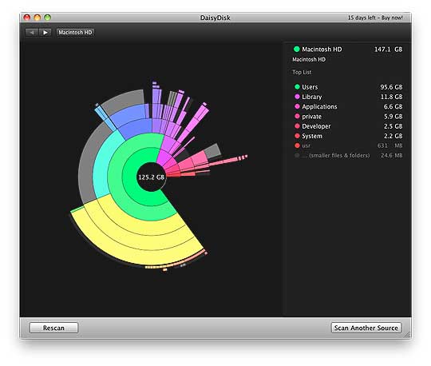Select Library in the Top List
This screenshot has width=431, height=366.
(x=348, y=97)
